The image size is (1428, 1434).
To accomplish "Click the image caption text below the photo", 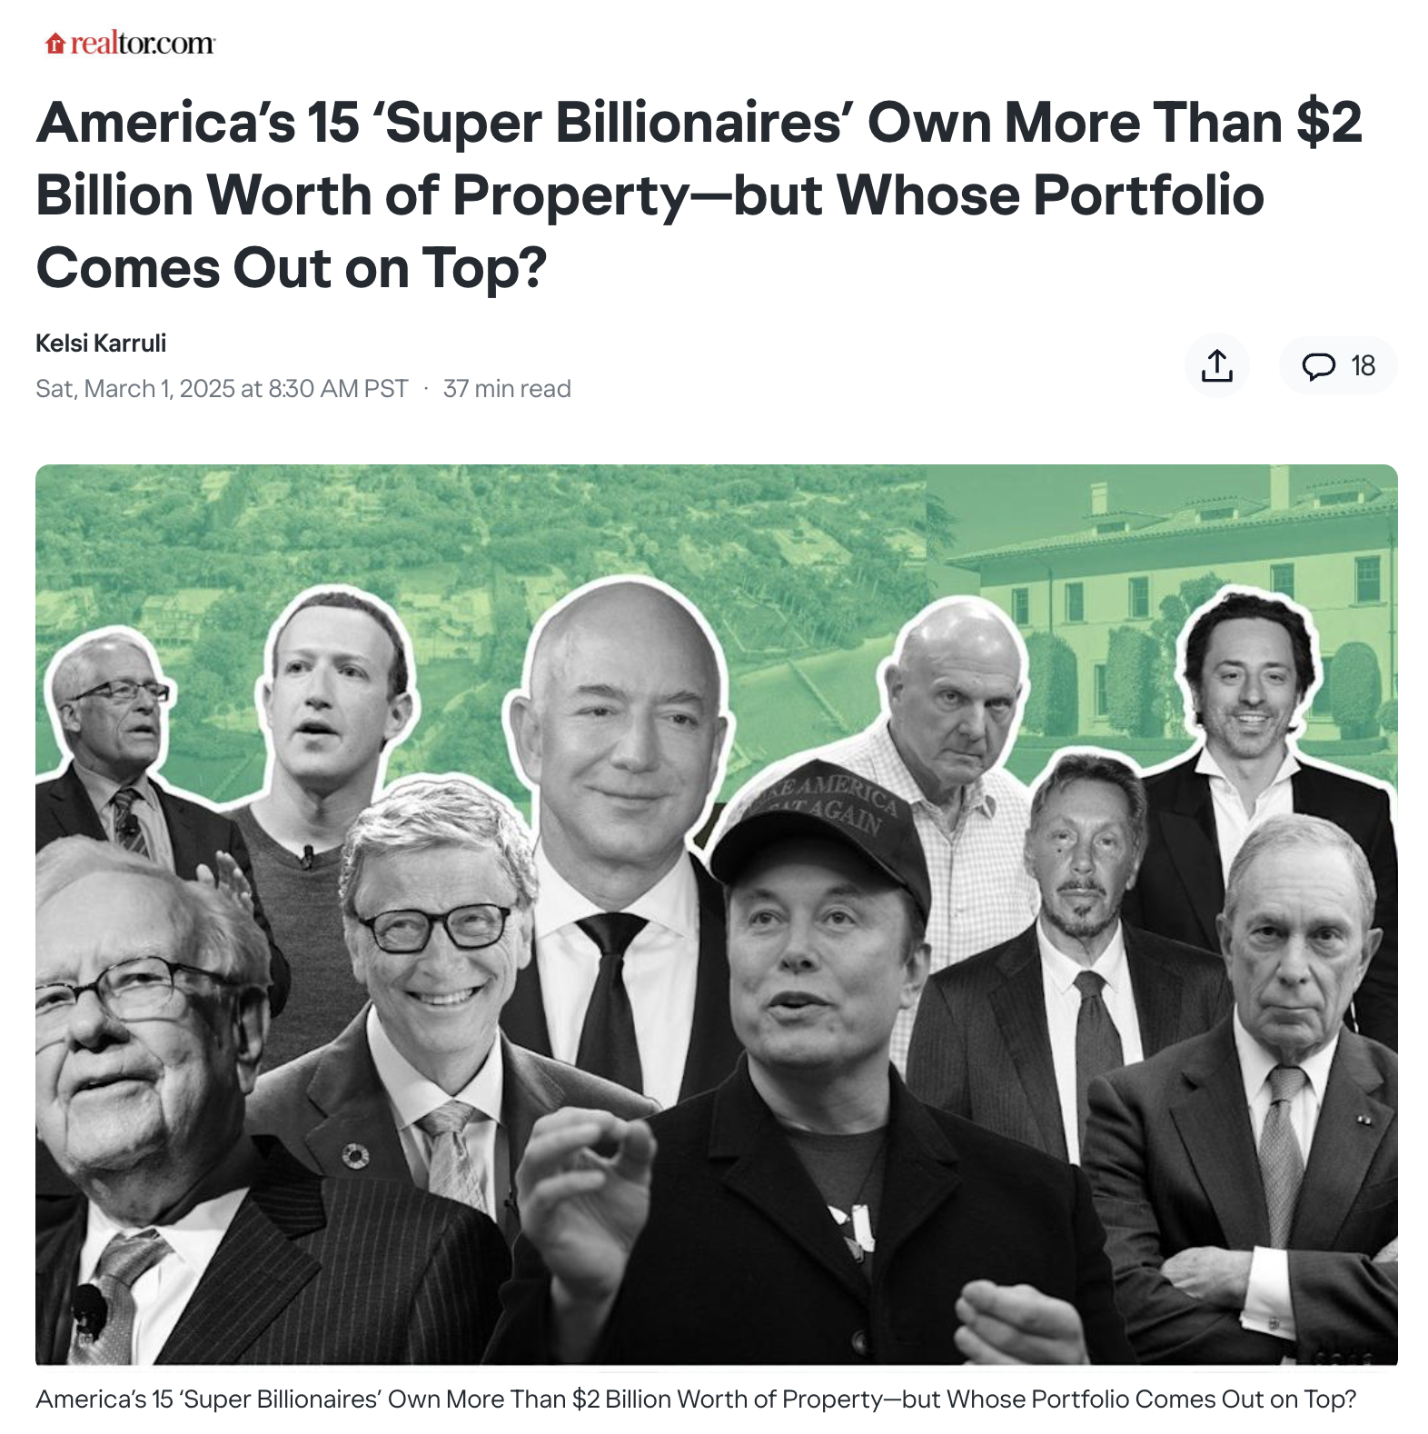I will [696, 1399].
